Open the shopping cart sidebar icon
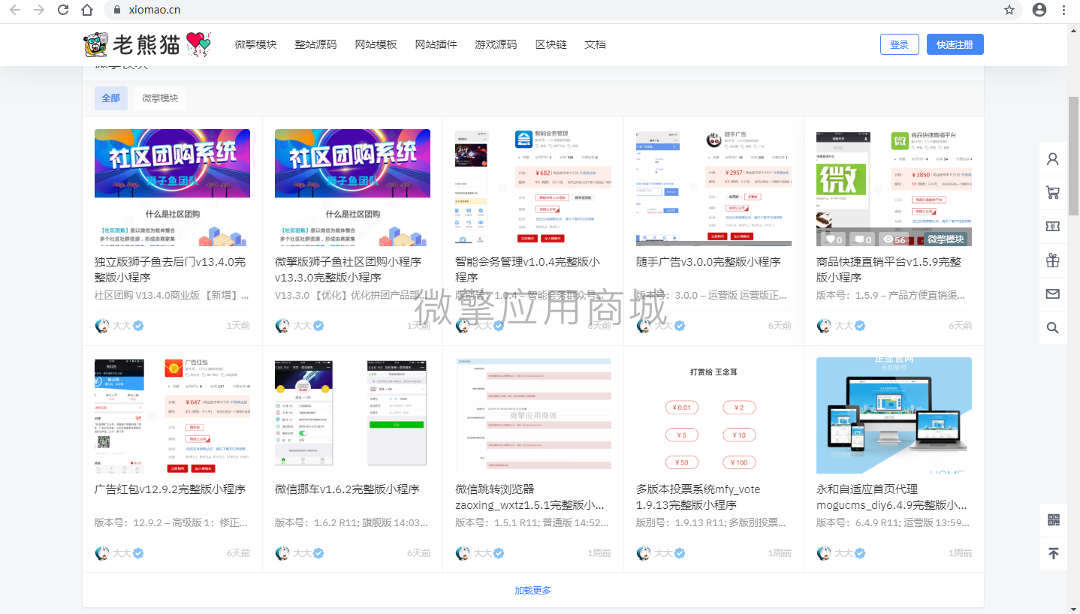This screenshot has height=614, width=1080. [1053, 193]
